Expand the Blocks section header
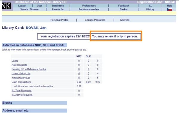Screen dimensions: 179x113 coord(35,103)
